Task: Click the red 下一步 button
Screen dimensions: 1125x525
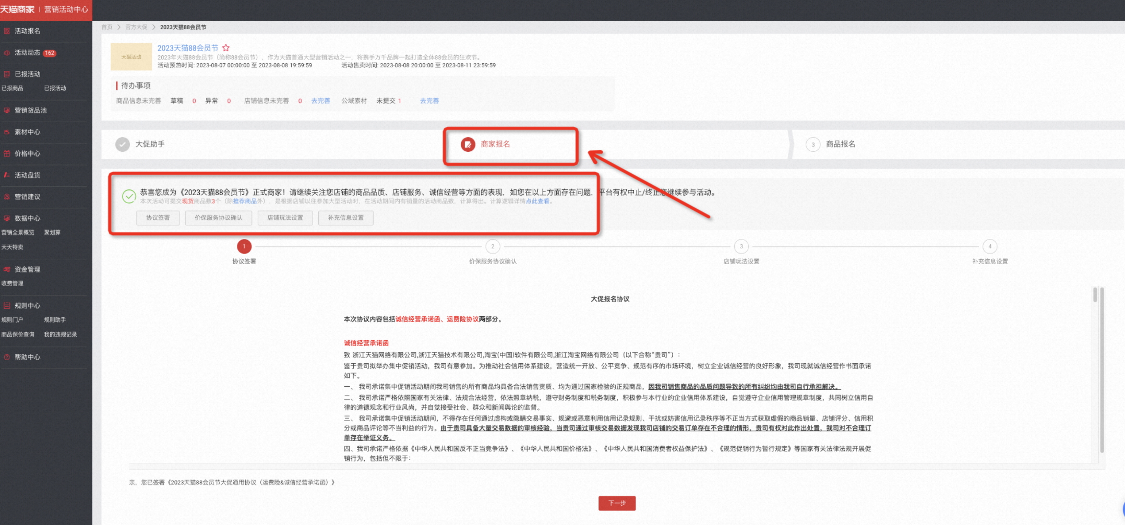Action: [617, 503]
